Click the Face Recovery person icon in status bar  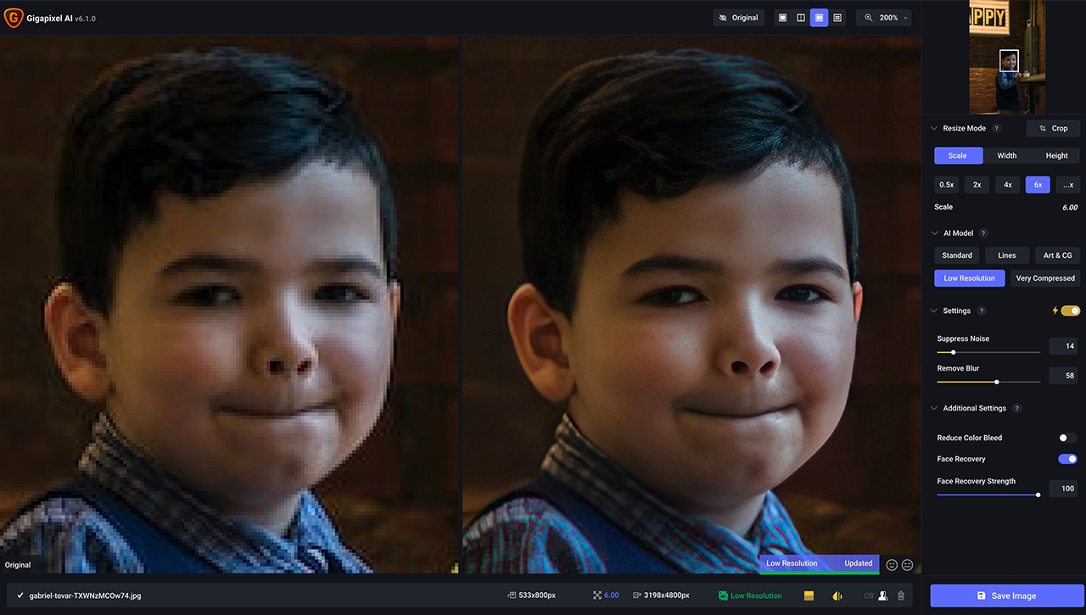[x=882, y=595]
